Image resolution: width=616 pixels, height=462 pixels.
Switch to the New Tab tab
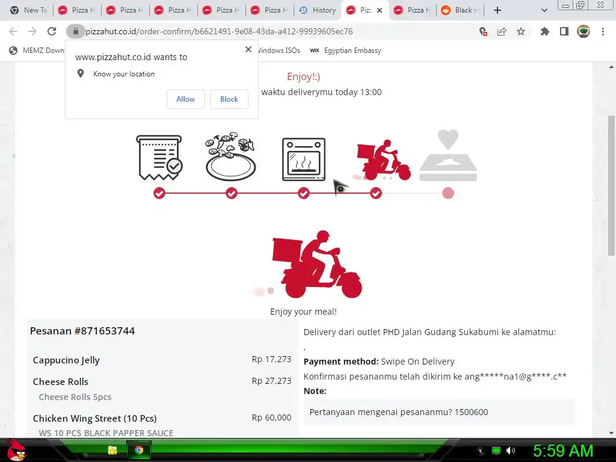coord(28,10)
